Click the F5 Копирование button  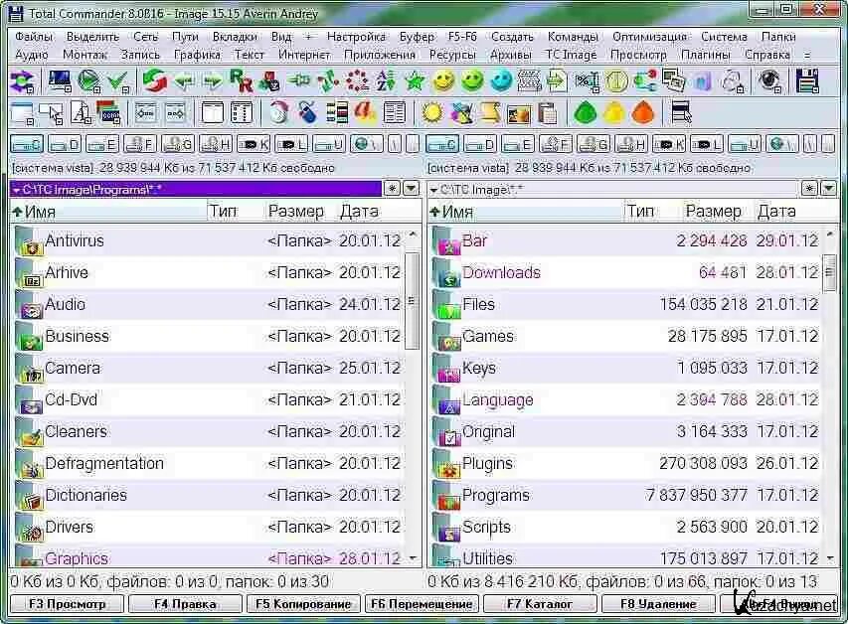pos(303,604)
